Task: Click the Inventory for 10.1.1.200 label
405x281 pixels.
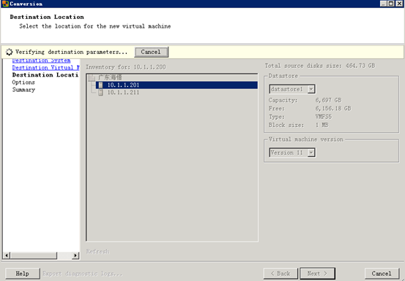Action: coord(126,67)
